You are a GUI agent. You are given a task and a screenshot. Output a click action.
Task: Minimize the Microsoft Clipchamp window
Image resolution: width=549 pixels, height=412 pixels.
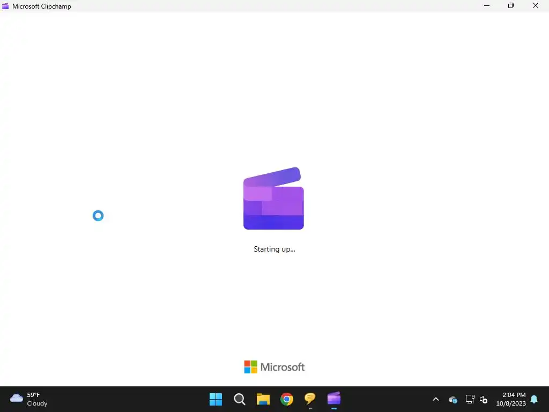click(x=487, y=5)
